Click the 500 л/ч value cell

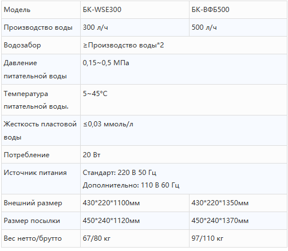coord(238,27)
